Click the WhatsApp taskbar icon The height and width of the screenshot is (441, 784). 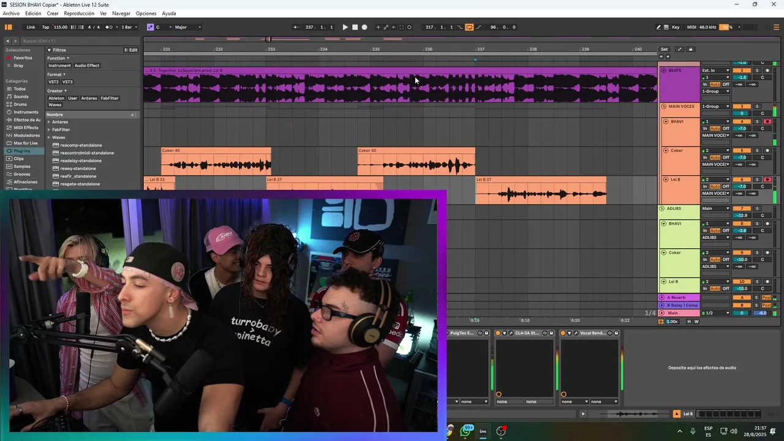click(x=467, y=431)
